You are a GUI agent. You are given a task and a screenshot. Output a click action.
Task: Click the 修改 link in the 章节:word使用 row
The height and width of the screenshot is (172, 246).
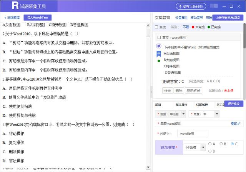(234, 124)
